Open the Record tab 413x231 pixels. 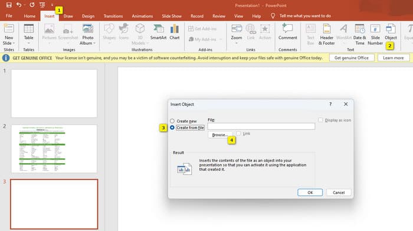coord(196,16)
